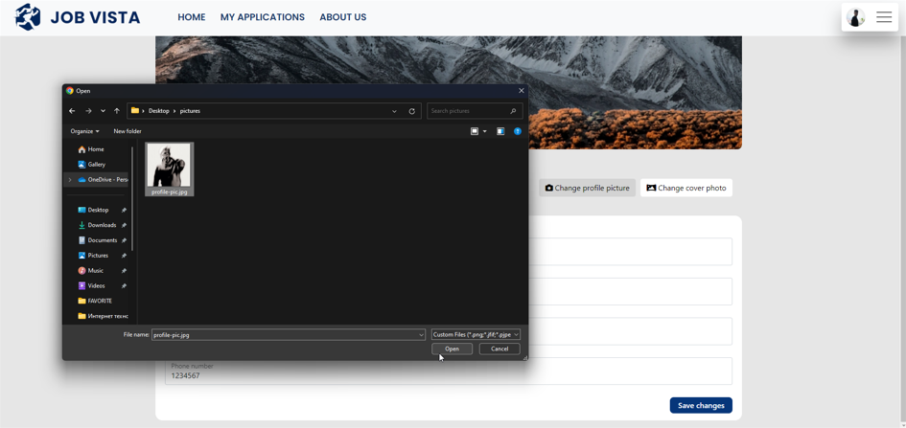Open the hamburger menu icon

(x=884, y=17)
